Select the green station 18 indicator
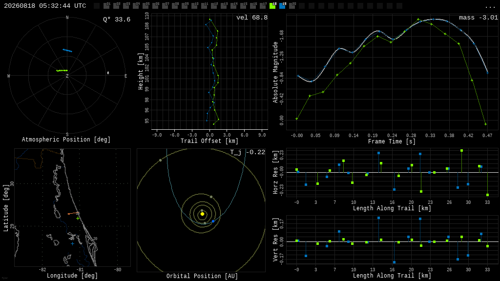 click(272, 5)
